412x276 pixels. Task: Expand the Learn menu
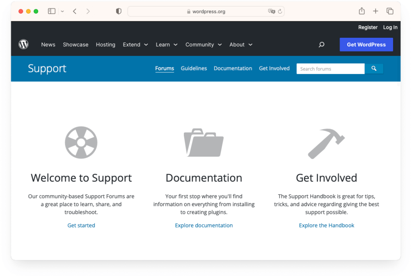167,45
